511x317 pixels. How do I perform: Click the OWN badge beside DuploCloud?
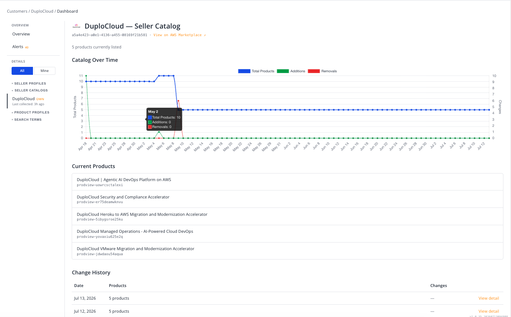click(x=40, y=99)
